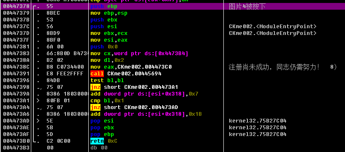Select 'add dword ptr ds:[esi+0x318],0x7' line
The height and width of the screenshot is (152, 345).
(144, 94)
